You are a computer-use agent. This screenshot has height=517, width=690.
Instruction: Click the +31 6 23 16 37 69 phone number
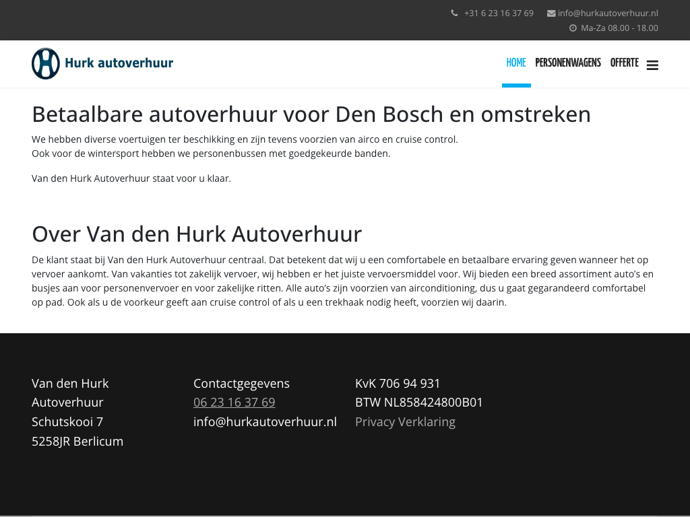(x=499, y=13)
